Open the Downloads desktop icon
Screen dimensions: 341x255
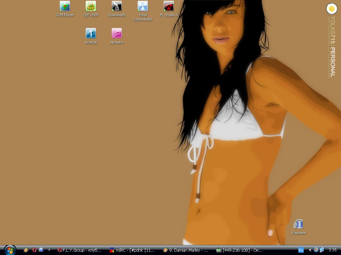(x=117, y=9)
